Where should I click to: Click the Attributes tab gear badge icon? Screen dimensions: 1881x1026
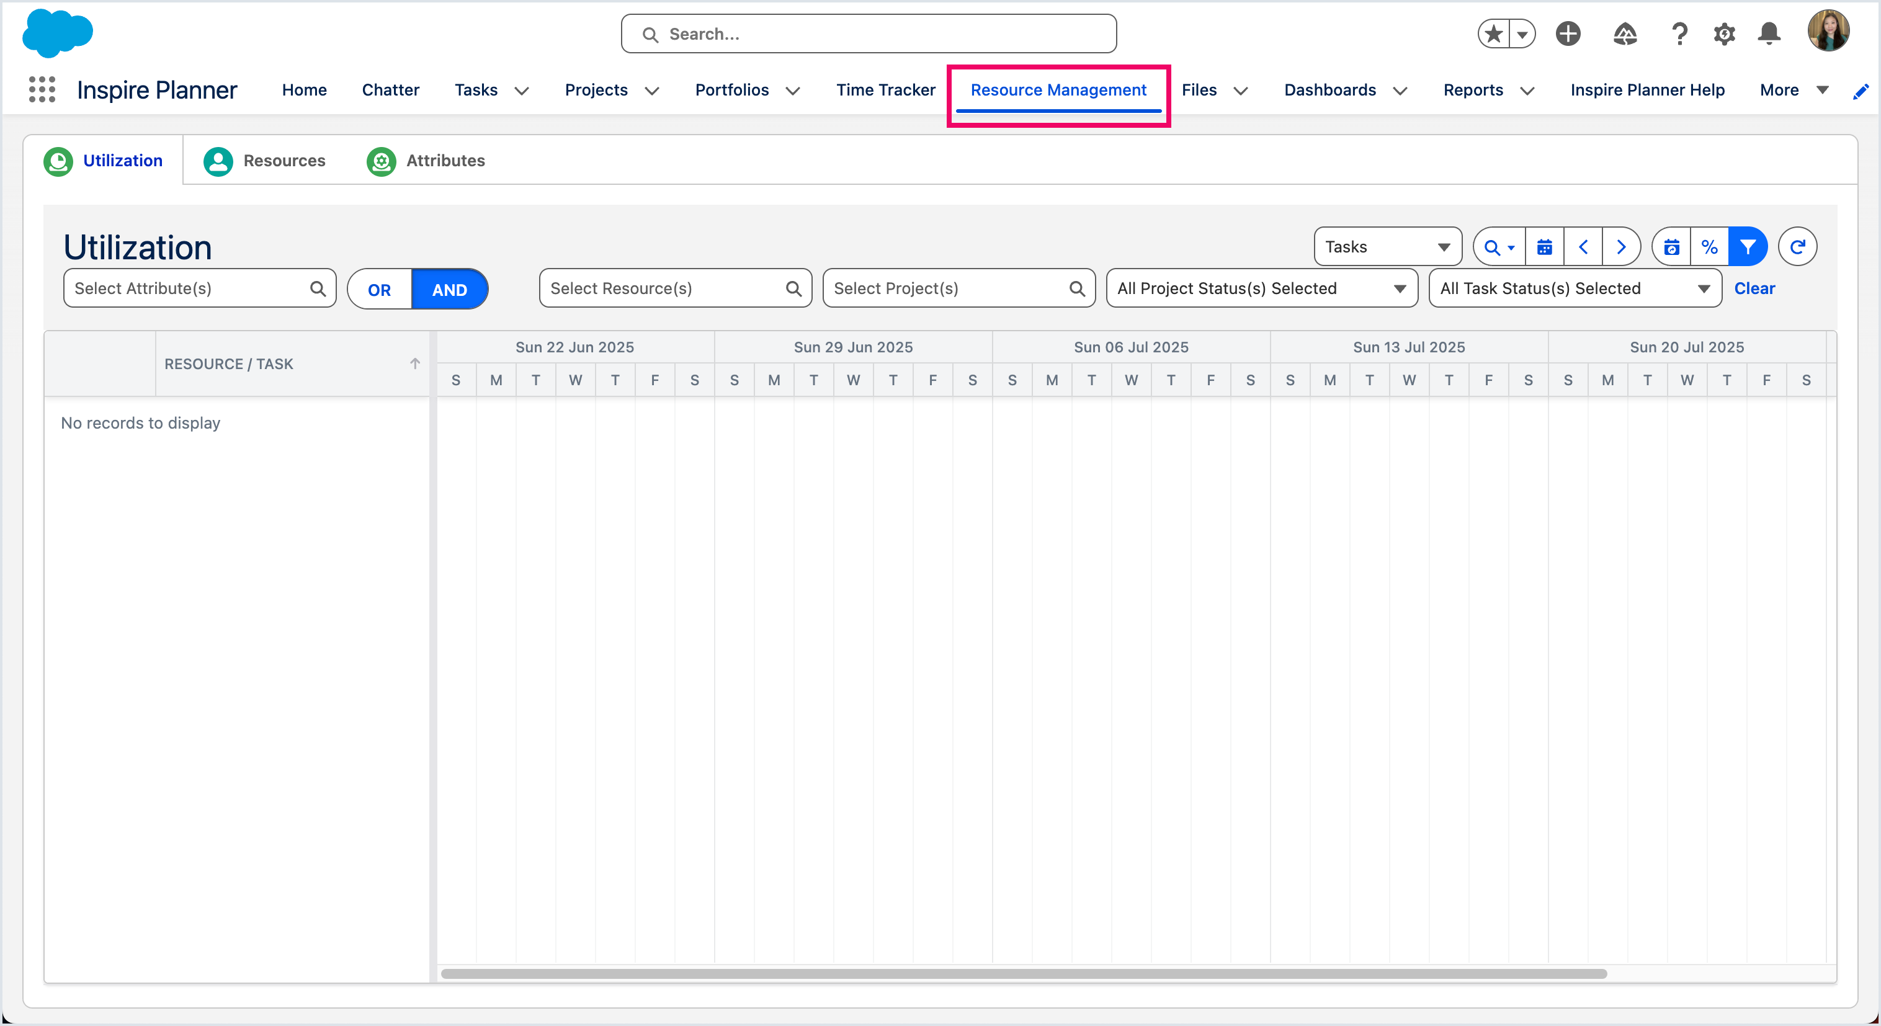[x=381, y=161]
